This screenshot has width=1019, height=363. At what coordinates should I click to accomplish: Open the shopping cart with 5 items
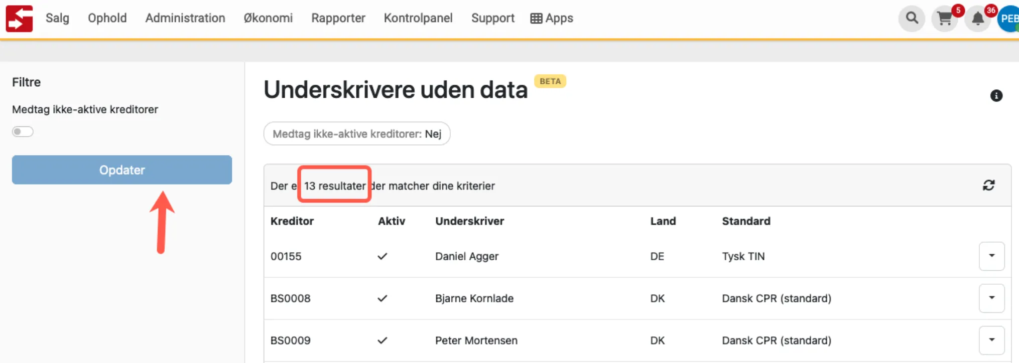(x=945, y=19)
